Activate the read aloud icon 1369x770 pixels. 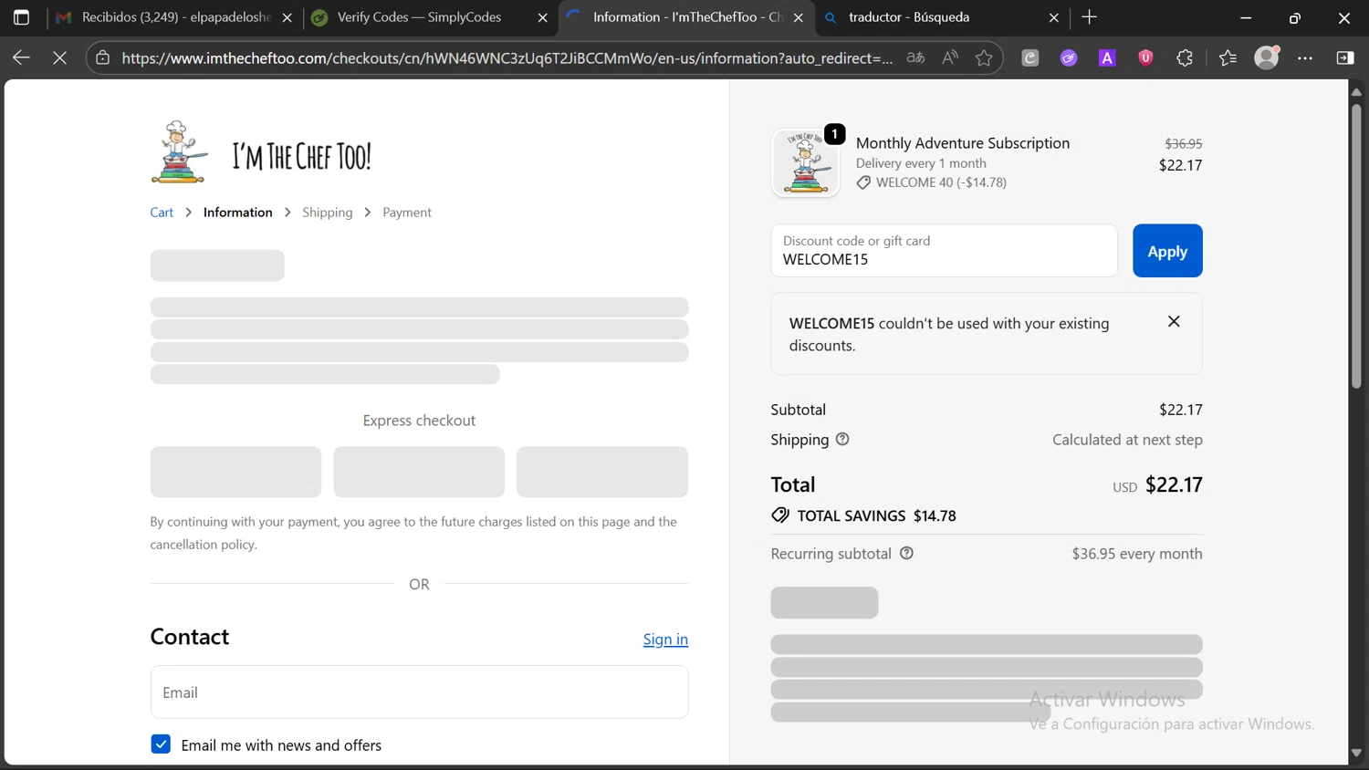pyautogui.click(x=950, y=57)
